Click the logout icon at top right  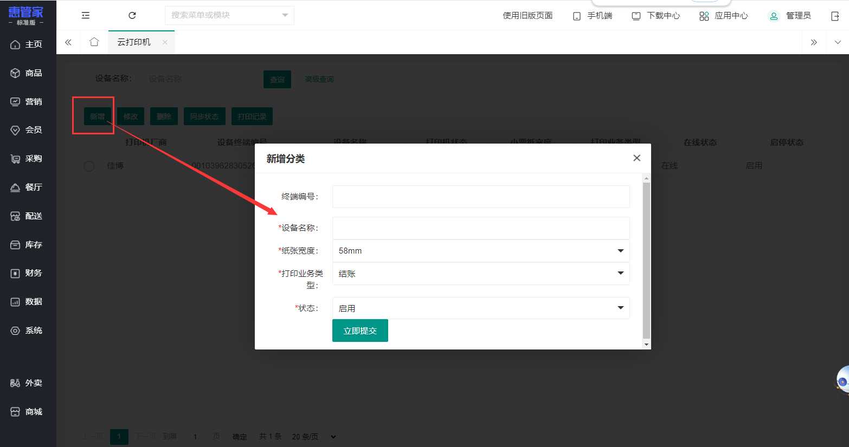click(x=835, y=16)
